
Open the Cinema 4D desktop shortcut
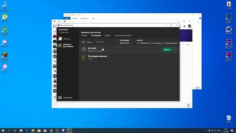pyautogui.click(x=229, y=30)
